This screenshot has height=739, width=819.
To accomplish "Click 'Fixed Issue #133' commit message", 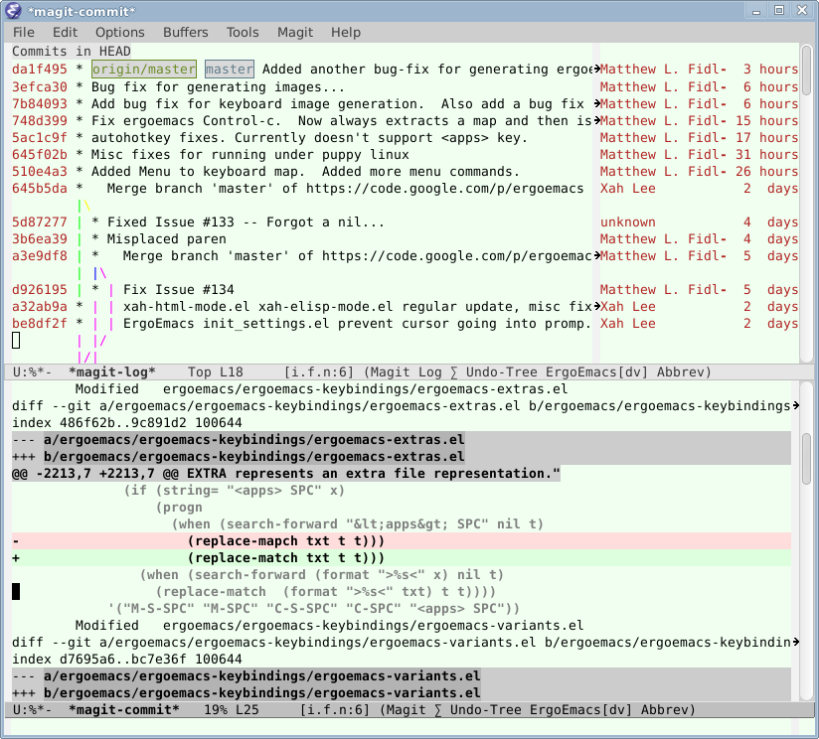I will point(246,222).
